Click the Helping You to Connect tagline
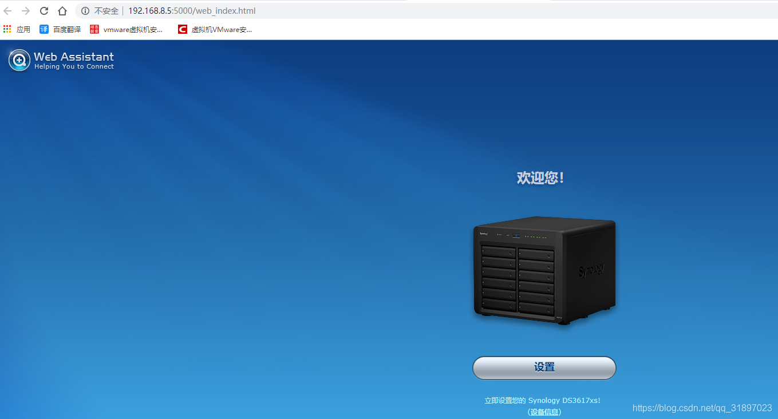 coord(74,66)
